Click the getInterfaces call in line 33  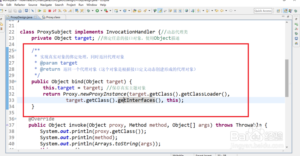pyautogui.click(x=136, y=100)
